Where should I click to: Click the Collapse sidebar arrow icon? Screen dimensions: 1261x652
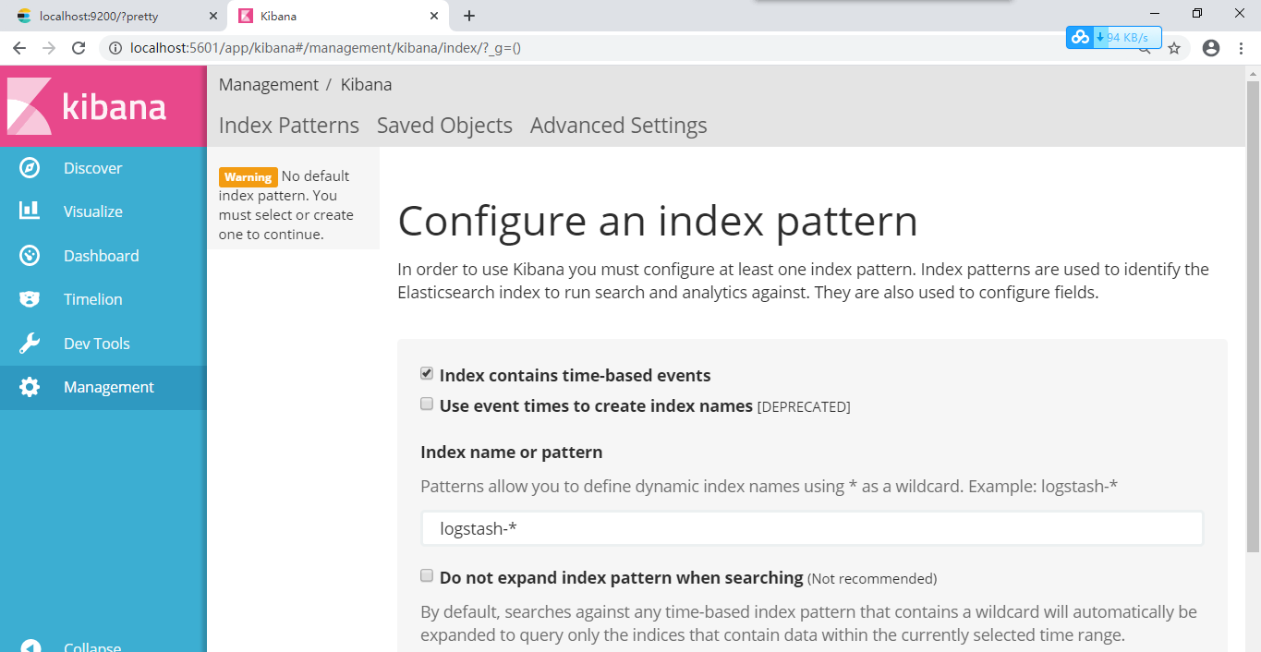coord(30,646)
